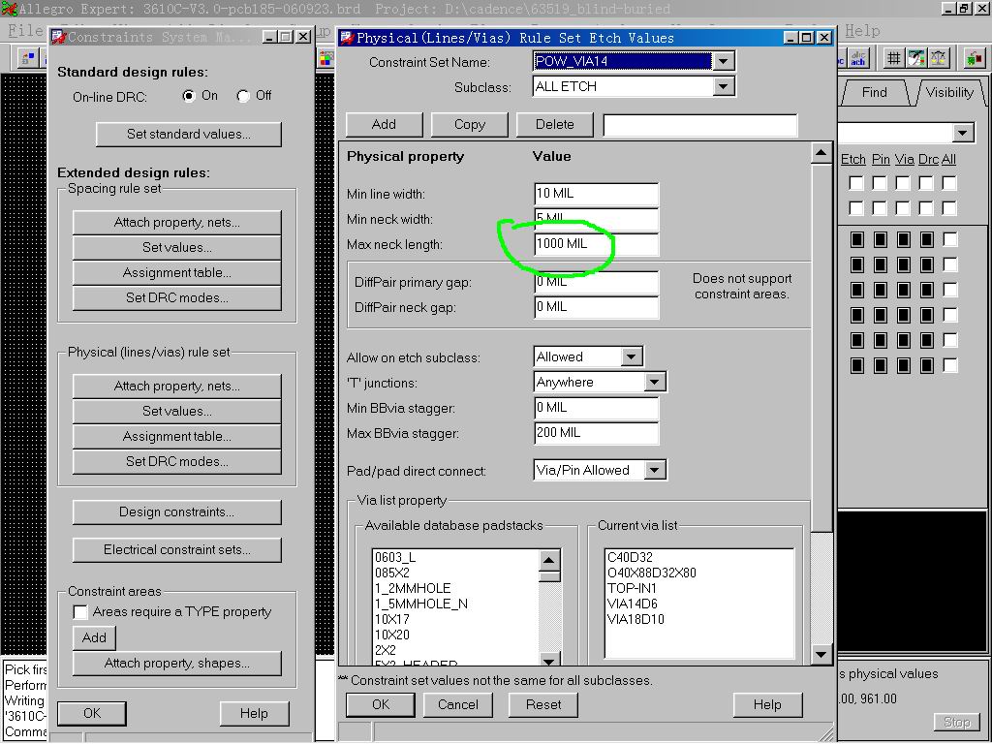Image resolution: width=992 pixels, height=744 pixels.
Task: Click Delete button for constraint set
Action: tap(555, 125)
